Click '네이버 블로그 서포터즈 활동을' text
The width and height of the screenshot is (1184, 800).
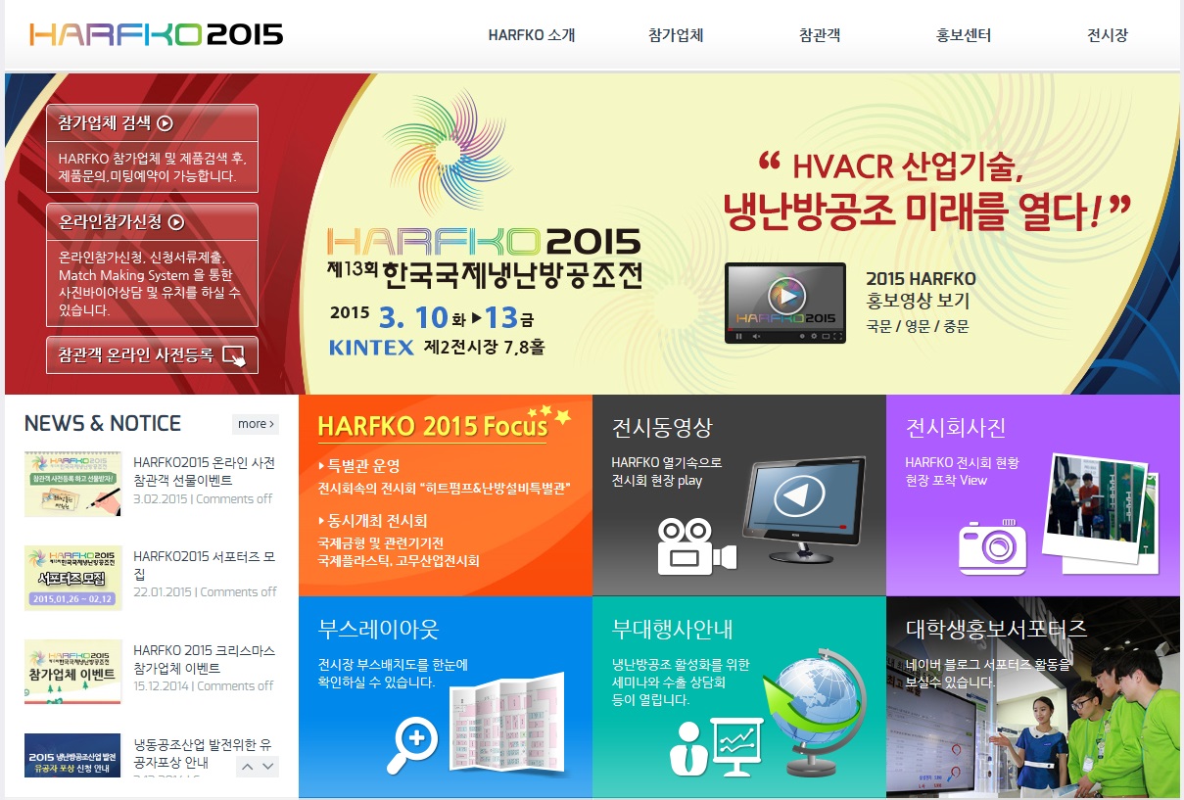(989, 663)
